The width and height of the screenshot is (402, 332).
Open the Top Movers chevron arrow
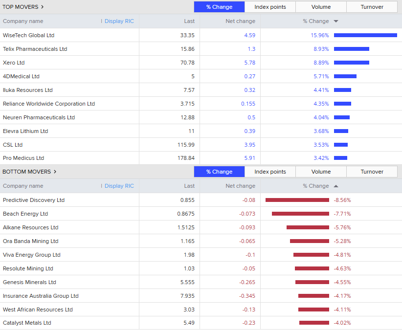pos(42,7)
